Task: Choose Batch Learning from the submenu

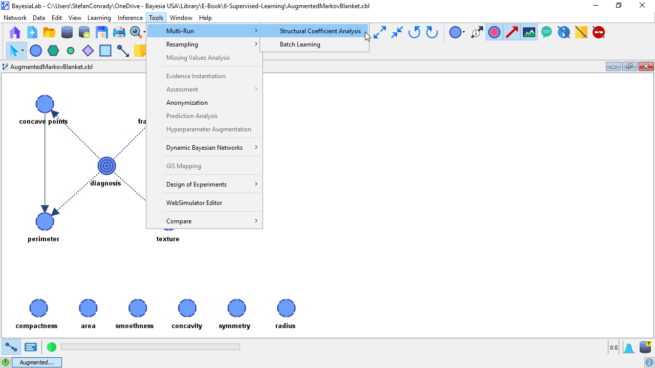Action: 314,44
